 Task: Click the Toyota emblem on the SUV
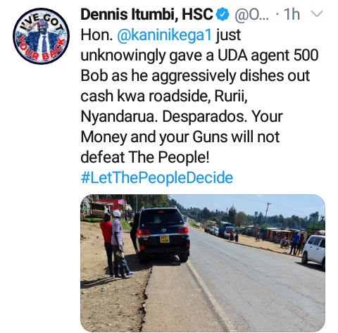pyautogui.click(x=163, y=230)
